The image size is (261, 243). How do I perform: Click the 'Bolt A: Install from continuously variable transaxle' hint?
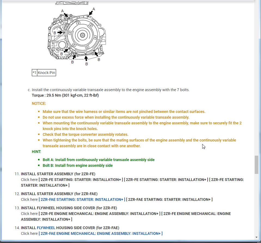pos(99,160)
